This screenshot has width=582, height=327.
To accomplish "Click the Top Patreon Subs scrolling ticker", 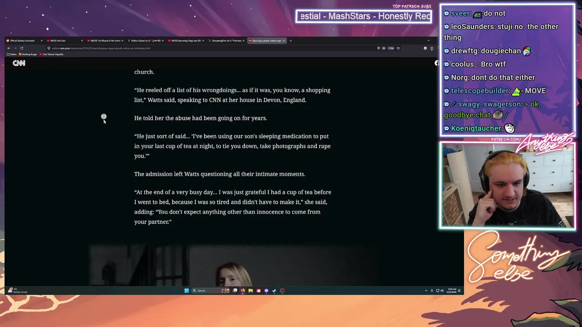I will point(364,16).
